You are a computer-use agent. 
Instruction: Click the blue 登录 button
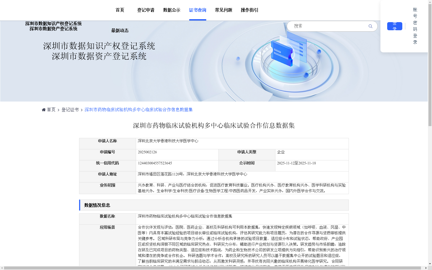click(395, 26)
